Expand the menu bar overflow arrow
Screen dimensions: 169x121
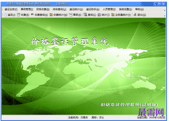pos(165,10)
